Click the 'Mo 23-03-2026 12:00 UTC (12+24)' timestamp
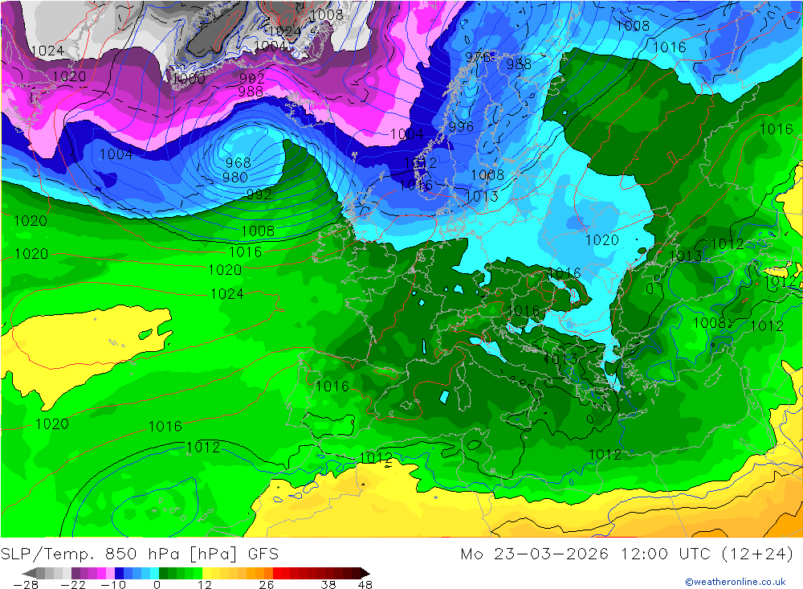Screen dimensions: 803x589 pyautogui.click(x=627, y=554)
